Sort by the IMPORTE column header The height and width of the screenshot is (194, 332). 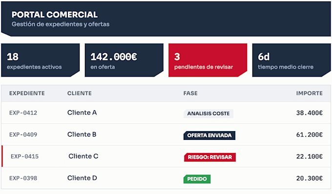point(310,93)
